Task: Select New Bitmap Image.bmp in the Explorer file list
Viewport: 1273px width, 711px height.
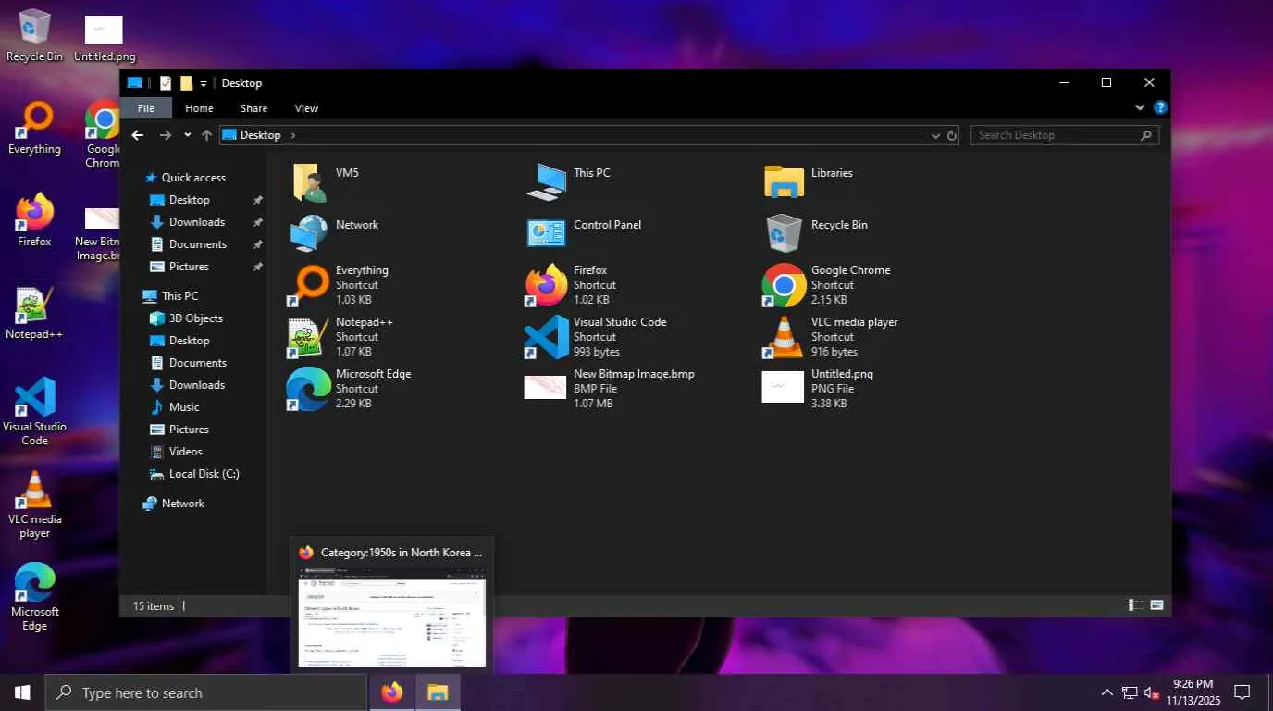Action: [610, 389]
